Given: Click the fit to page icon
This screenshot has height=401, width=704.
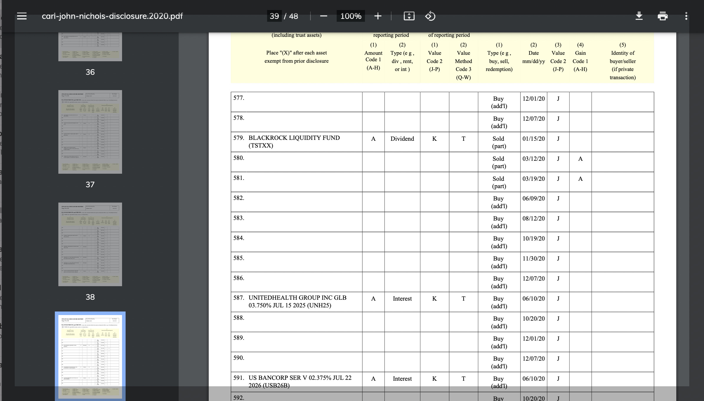Looking at the screenshot, I should (409, 16).
